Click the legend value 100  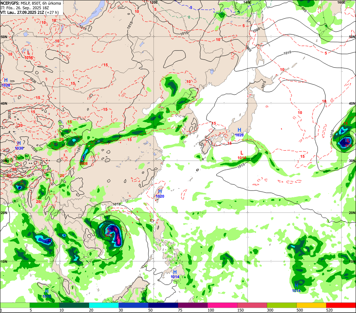point(211,310)
